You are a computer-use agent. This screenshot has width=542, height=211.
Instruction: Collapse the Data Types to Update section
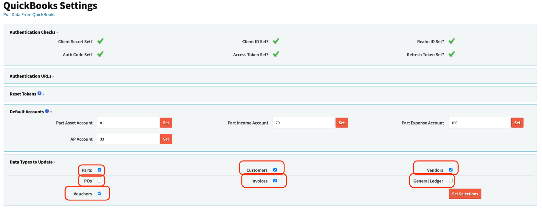click(31, 162)
